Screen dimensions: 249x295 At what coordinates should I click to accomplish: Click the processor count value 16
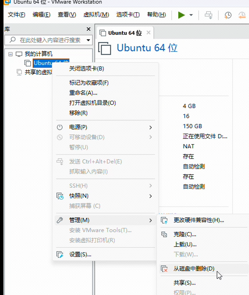coord(186,116)
